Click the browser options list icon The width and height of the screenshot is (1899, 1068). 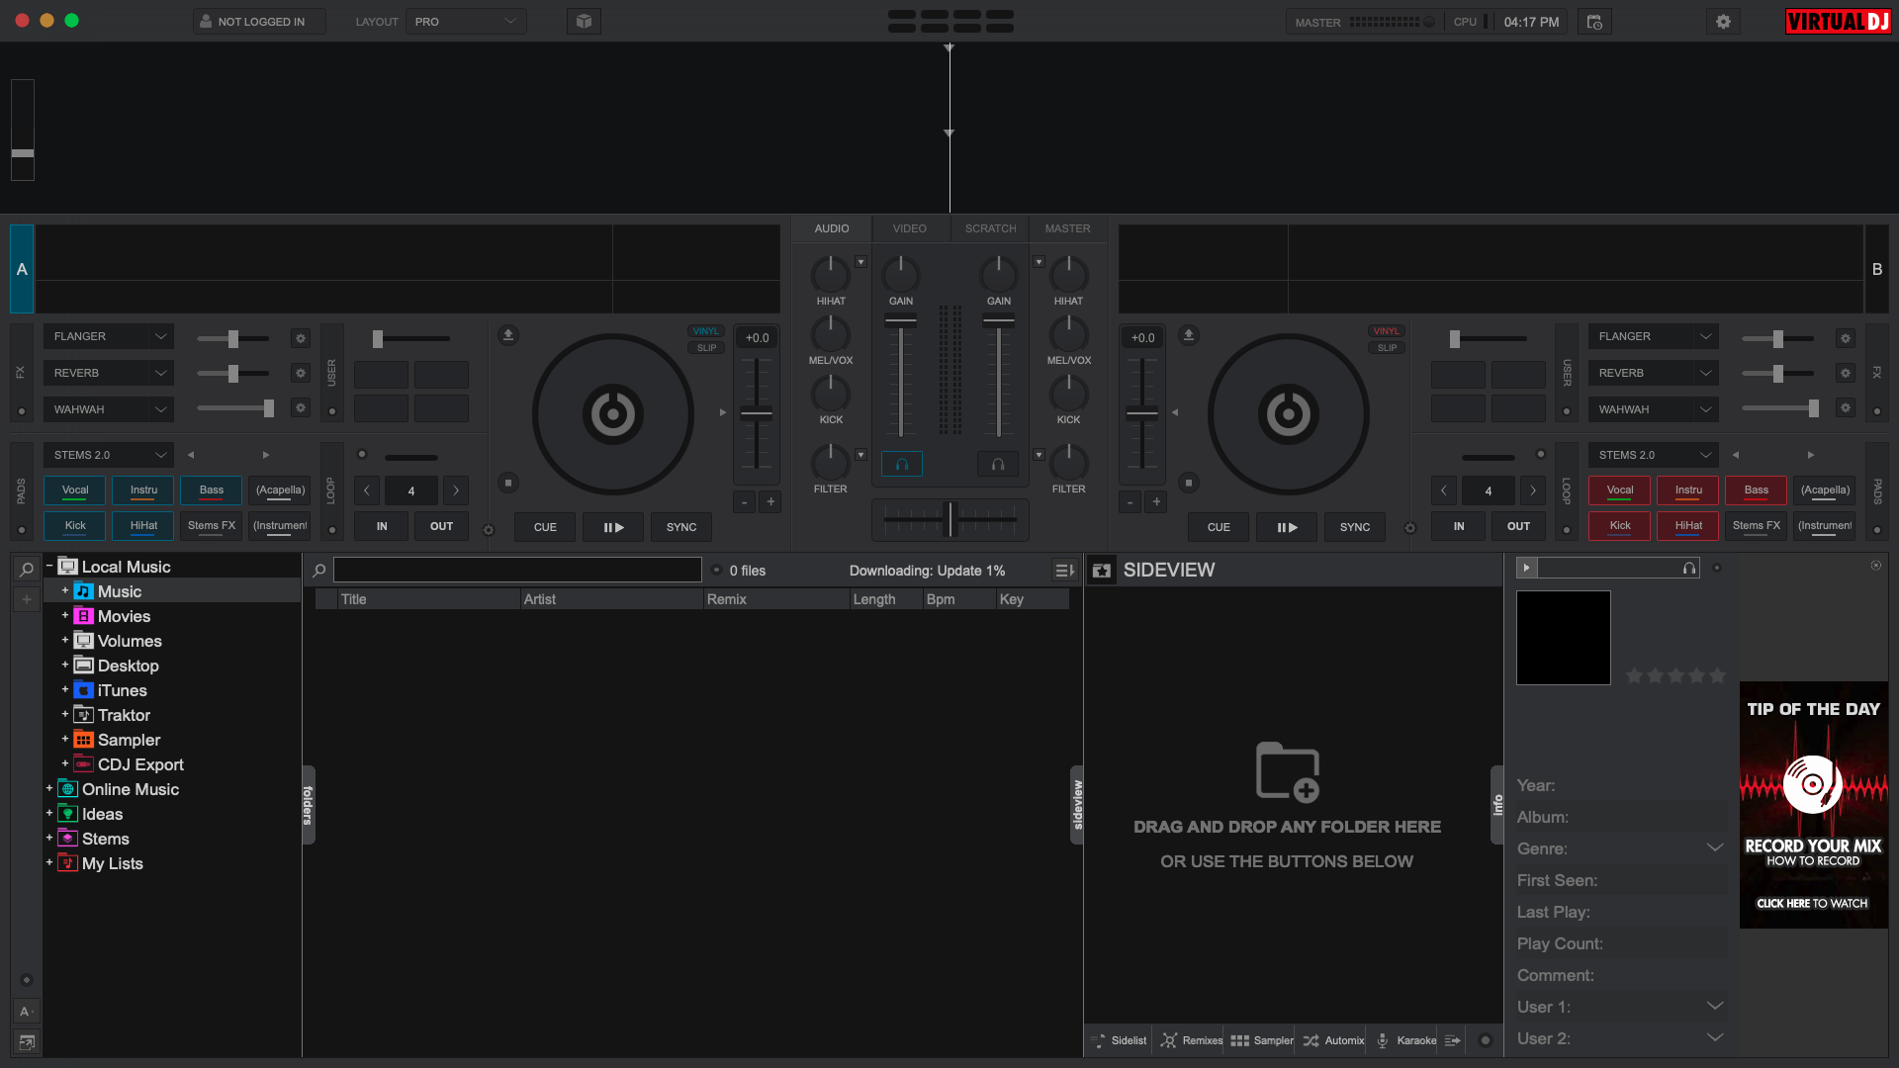click(1064, 571)
